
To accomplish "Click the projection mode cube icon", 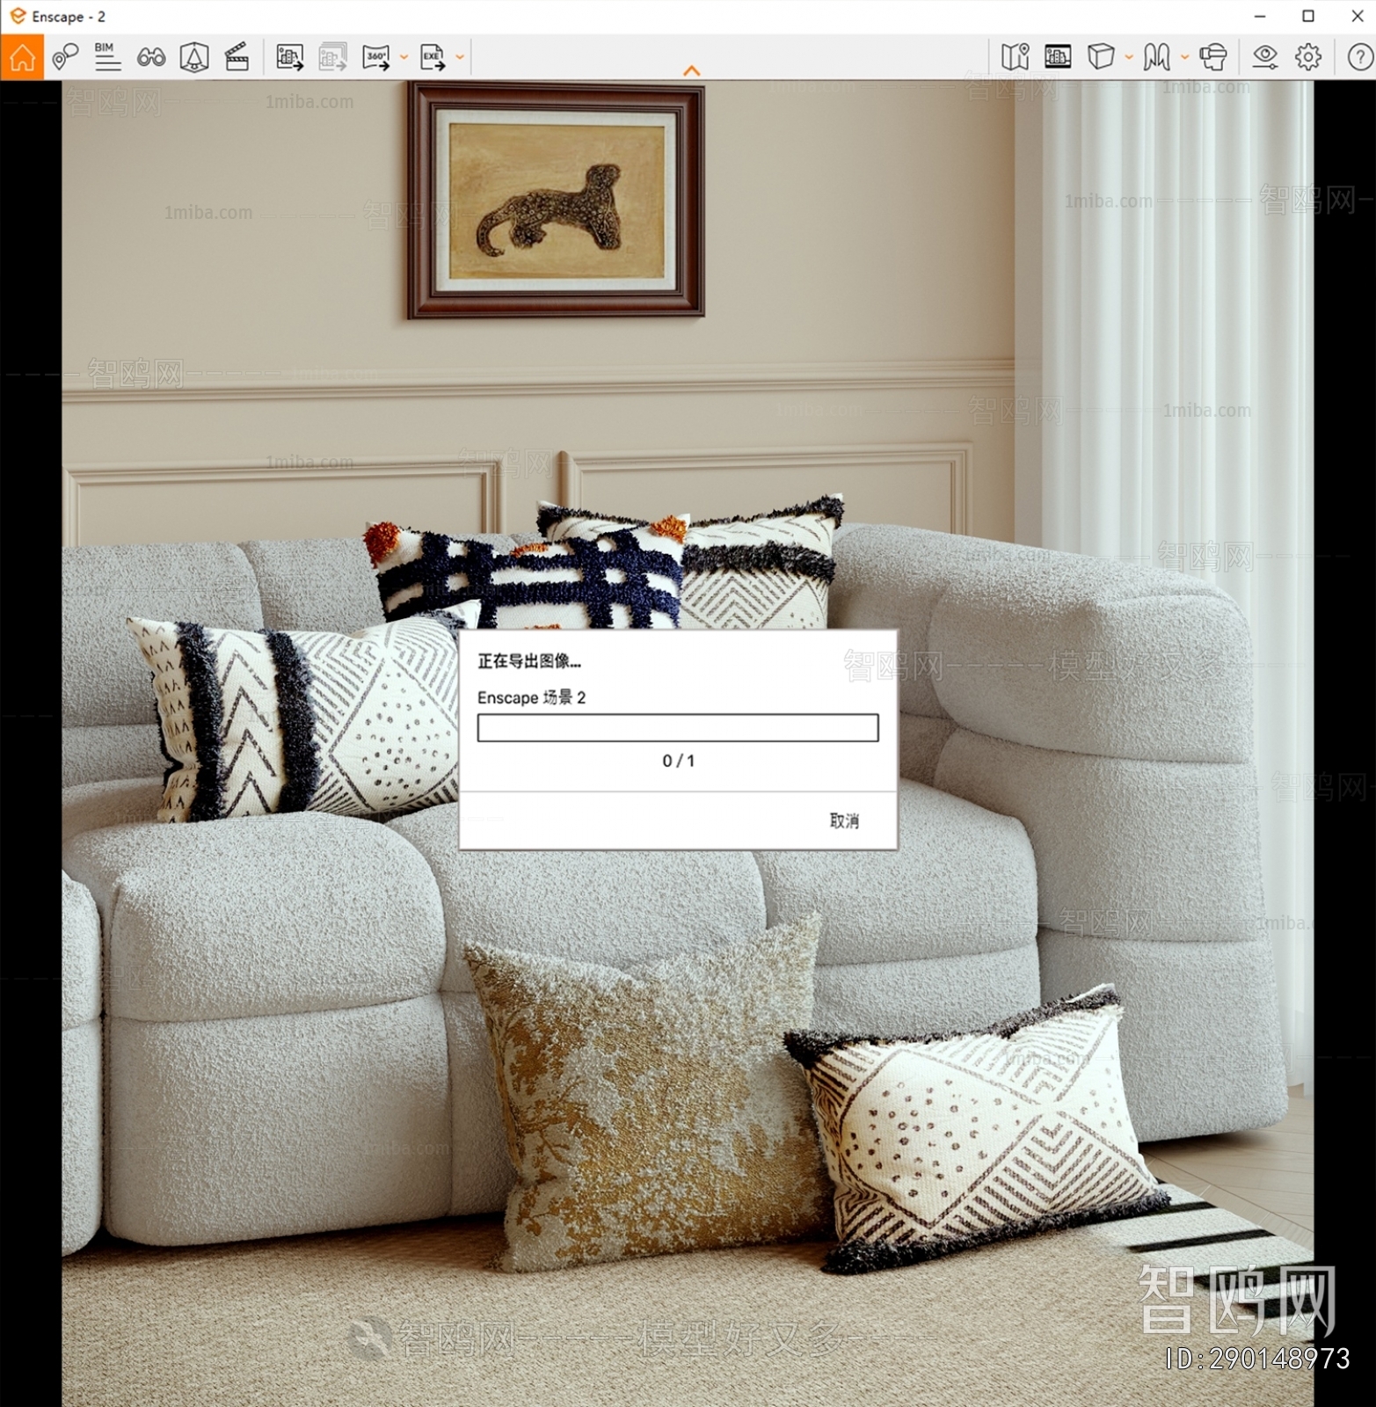I will 1100,57.
